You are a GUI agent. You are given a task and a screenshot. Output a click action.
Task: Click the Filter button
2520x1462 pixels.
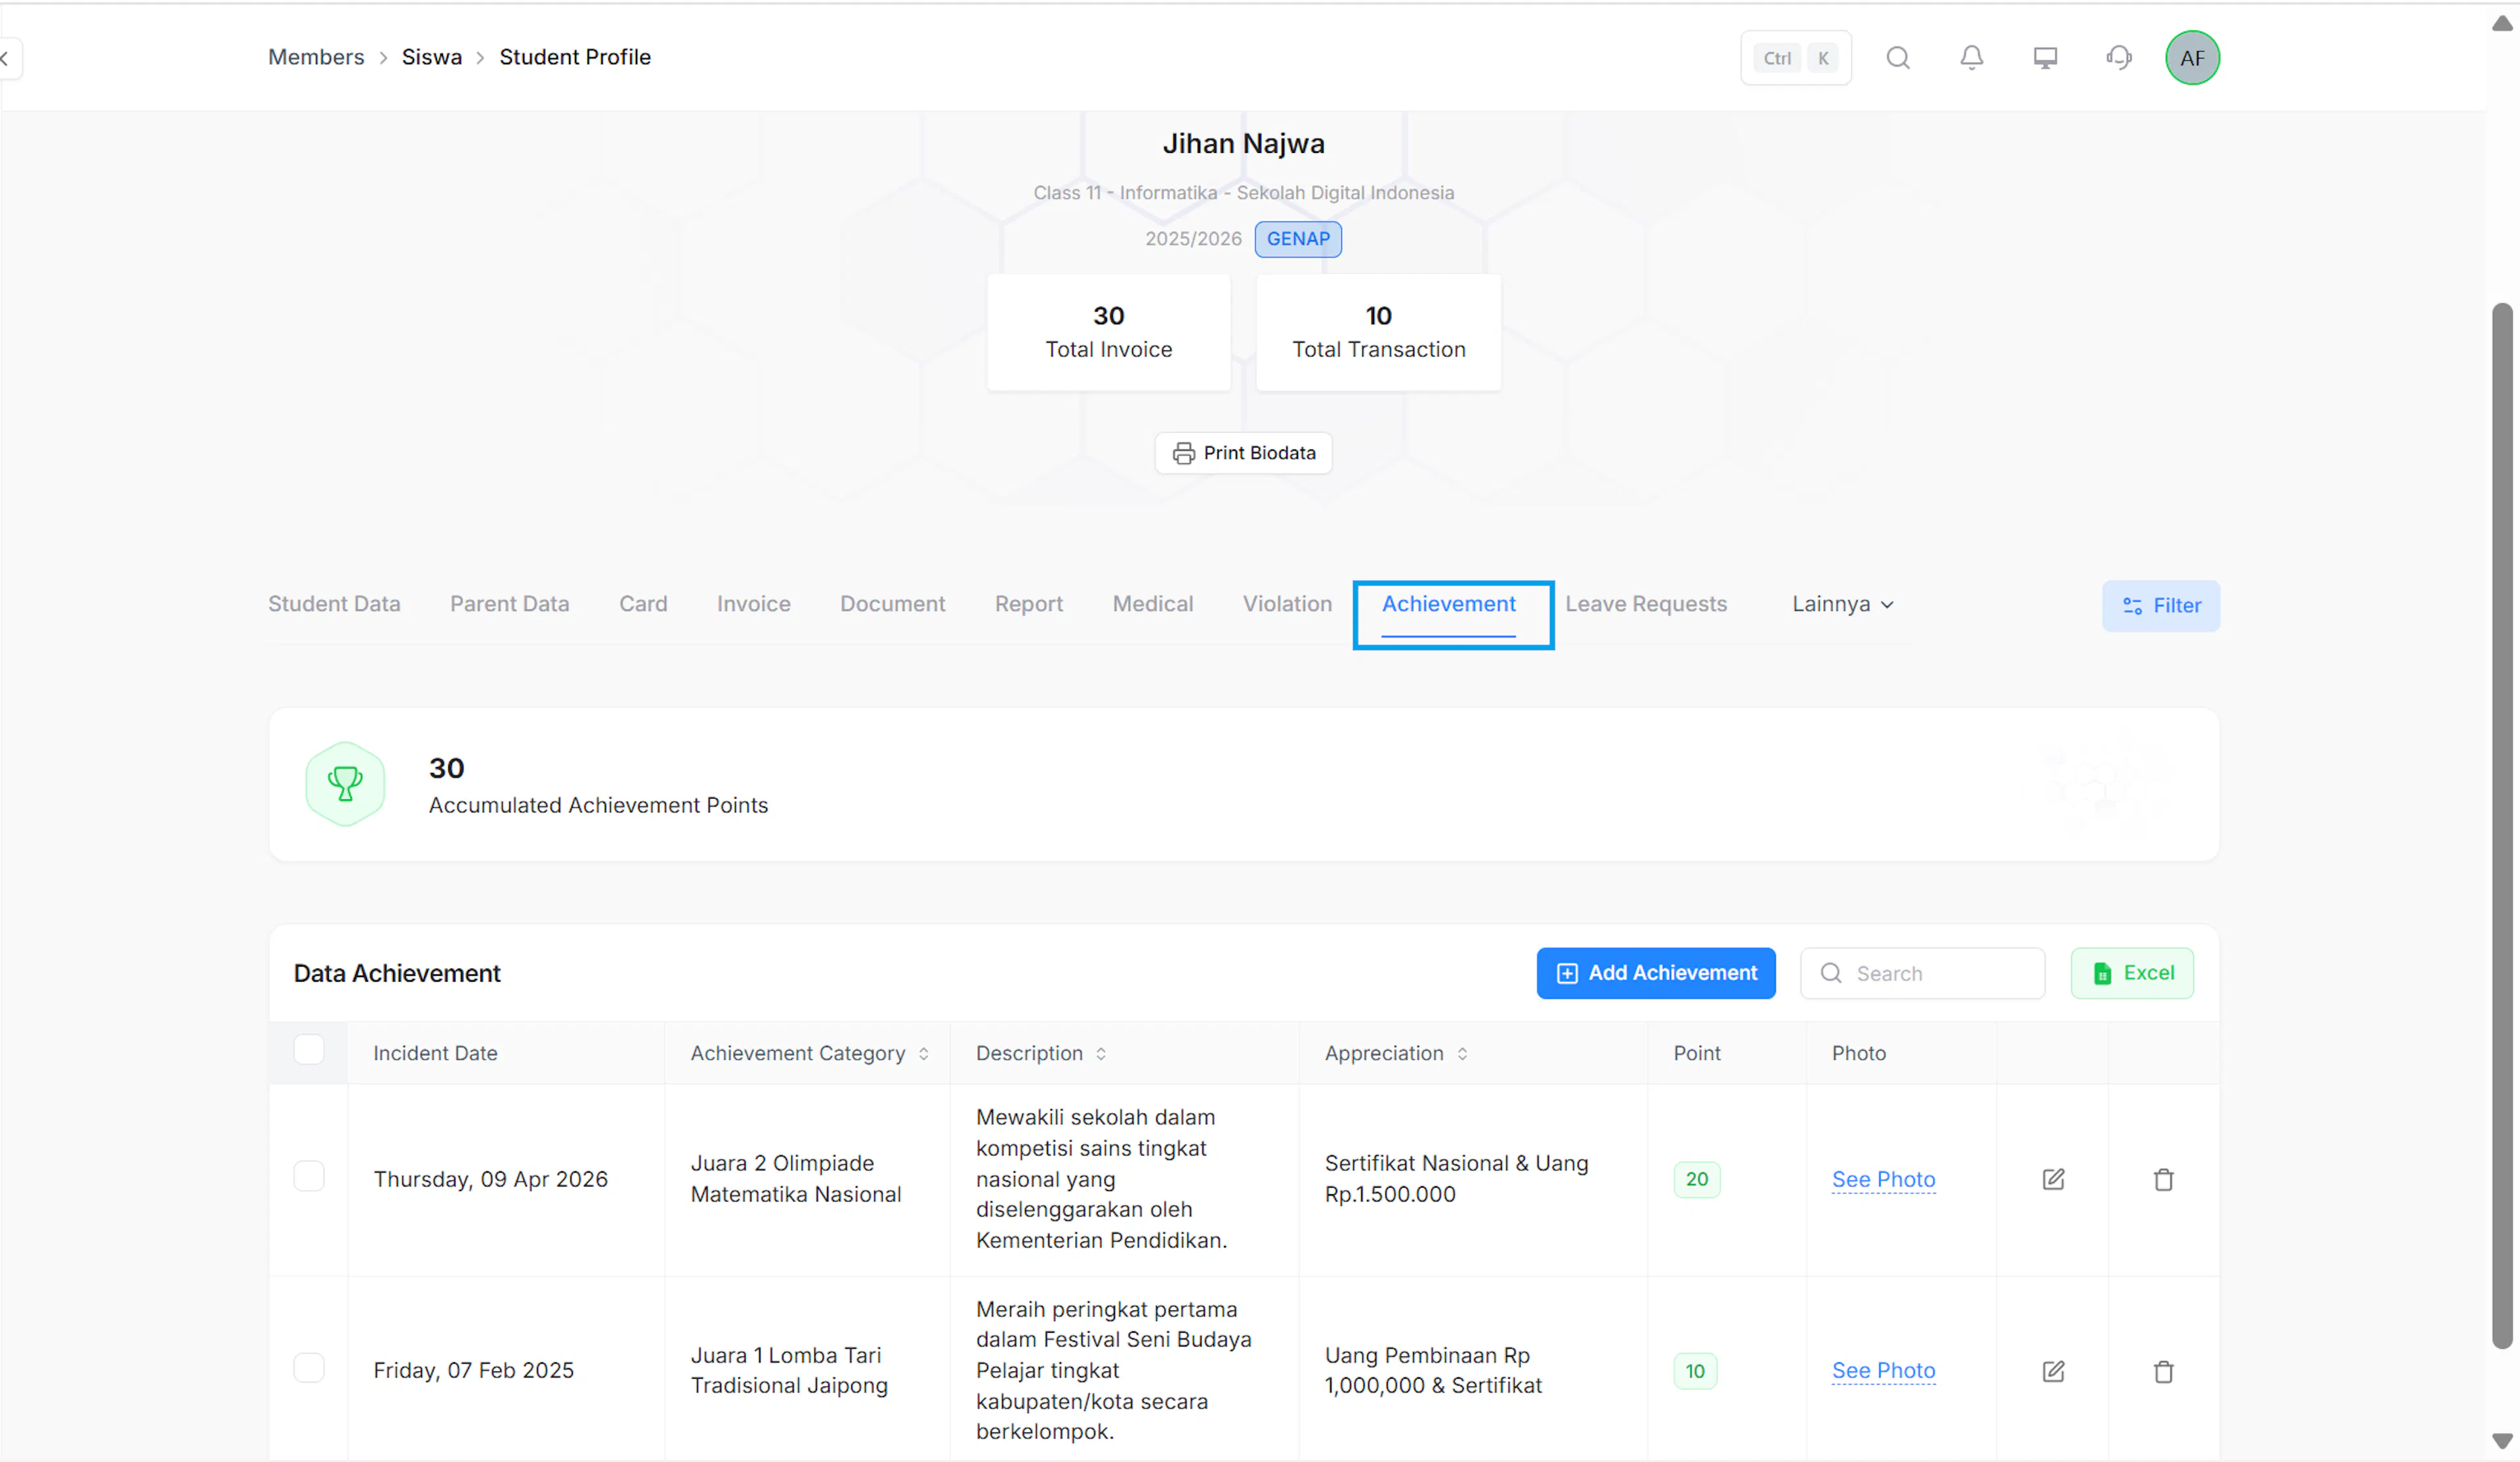2160,605
